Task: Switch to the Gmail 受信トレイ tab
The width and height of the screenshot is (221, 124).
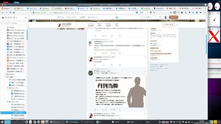Action: pyautogui.click(x=19, y=8)
